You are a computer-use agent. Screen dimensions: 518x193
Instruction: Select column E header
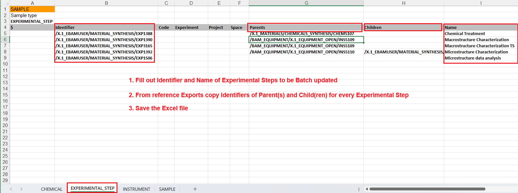[219, 3]
